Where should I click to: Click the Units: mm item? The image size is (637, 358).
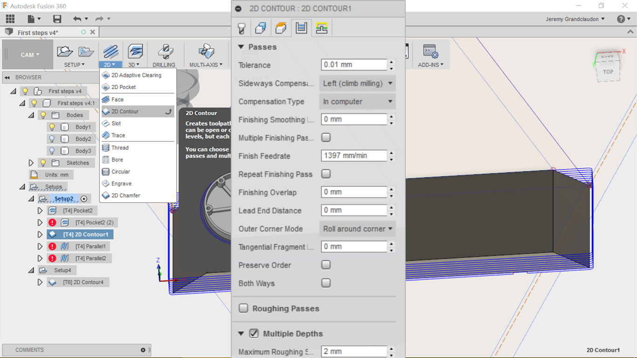click(51, 175)
